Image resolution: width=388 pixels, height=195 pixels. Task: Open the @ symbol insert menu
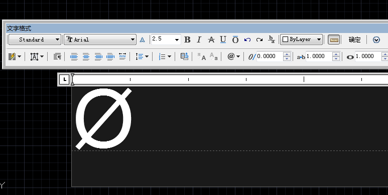(x=233, y=56)
